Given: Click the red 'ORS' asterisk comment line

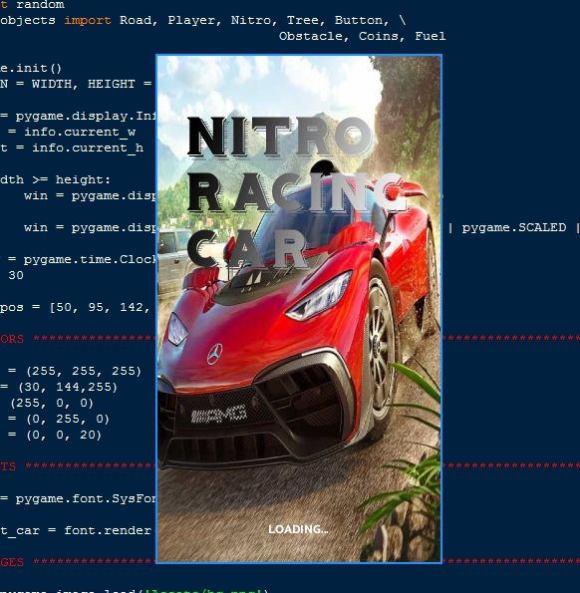Looking at the screenshot, I should pos(78,339).
